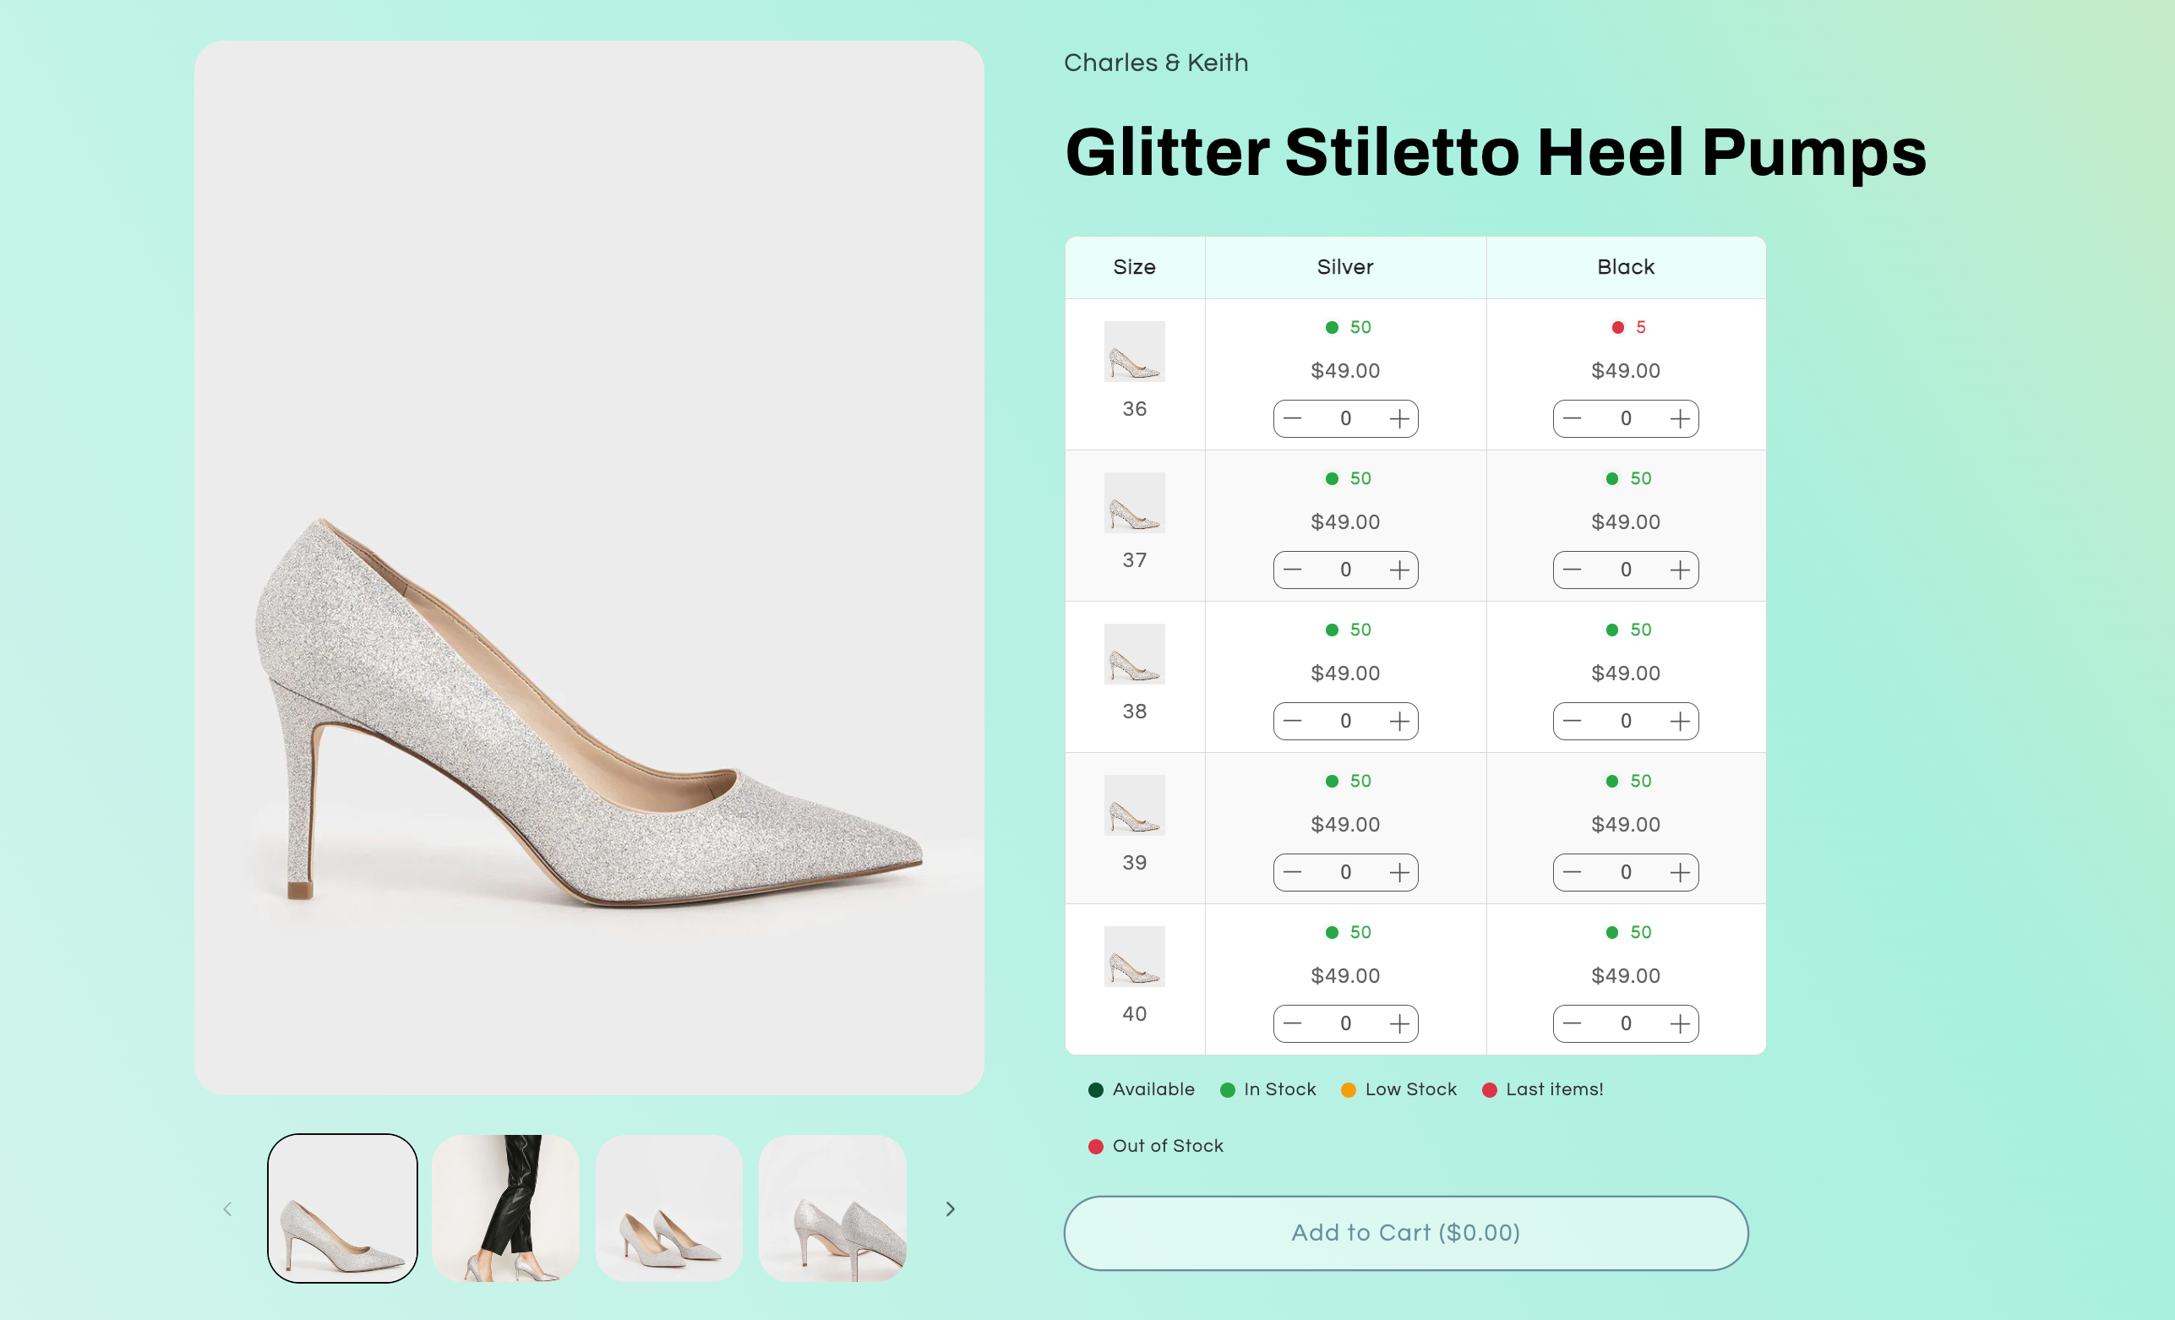The height and width of the screenshot is (1320, 2175).
Task: Click the main glitter pump product image
Action: coord(589,567)
